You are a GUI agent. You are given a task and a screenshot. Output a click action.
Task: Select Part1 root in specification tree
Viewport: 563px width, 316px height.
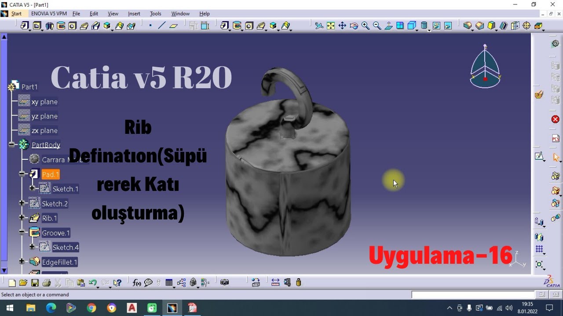coord(29,87)
